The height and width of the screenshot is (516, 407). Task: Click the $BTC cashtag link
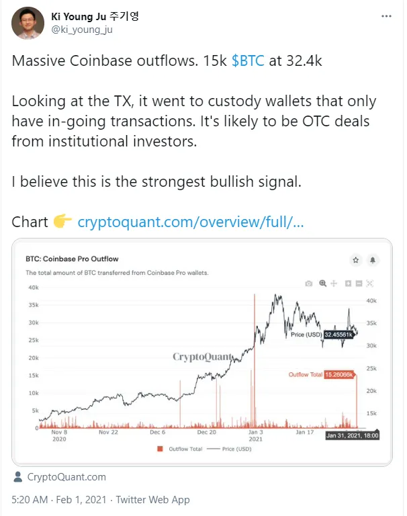point(248,60)
